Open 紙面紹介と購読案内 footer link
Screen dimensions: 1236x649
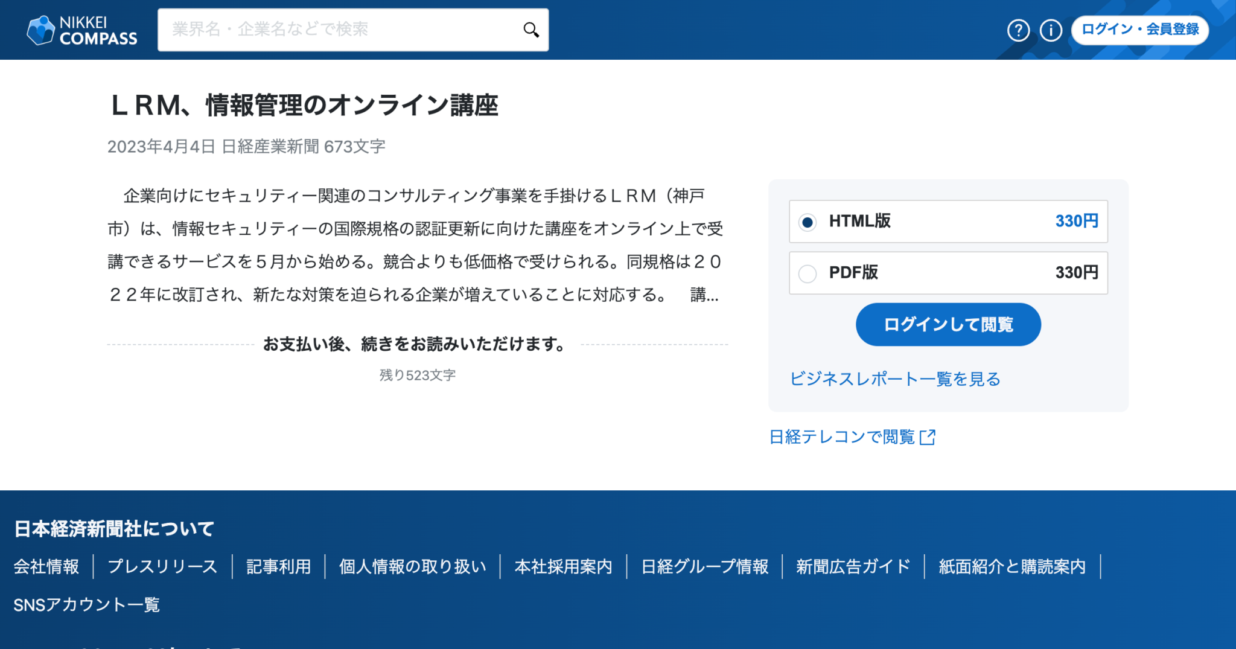(1012, 566)
